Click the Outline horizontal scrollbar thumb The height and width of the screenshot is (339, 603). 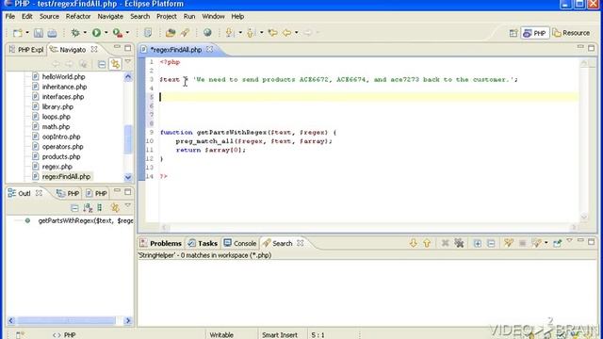[x=67, y=320]
